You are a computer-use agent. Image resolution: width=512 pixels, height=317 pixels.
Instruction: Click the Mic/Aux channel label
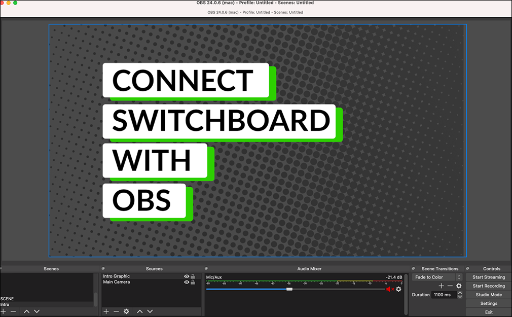[214, 277]
